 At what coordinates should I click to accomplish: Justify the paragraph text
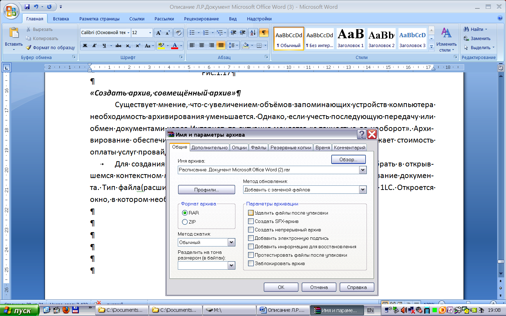coord(221,45)
